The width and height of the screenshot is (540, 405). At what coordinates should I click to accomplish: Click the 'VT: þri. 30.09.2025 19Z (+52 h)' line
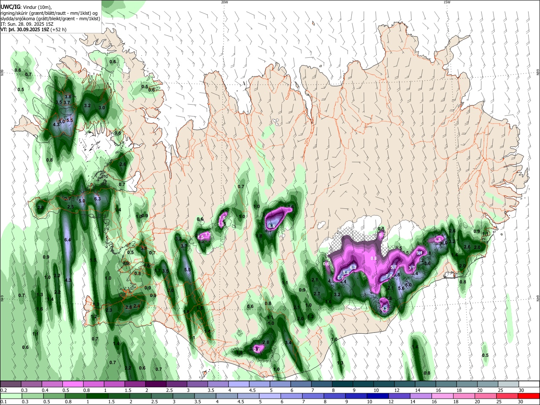click(33, 30)
